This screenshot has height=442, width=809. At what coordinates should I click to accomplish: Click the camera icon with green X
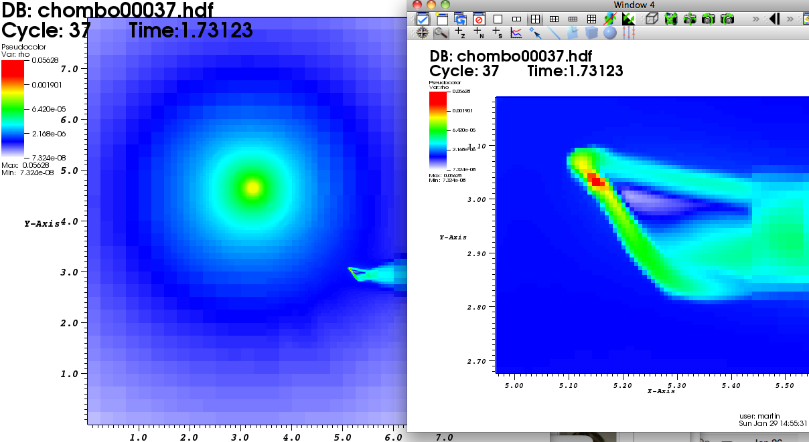pyautogui.click(x=671, y=19)
